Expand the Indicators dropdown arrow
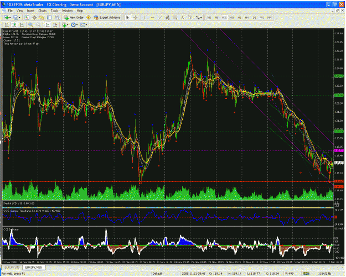The height and width of the screenshot is (277, 346). coord(68,25)
